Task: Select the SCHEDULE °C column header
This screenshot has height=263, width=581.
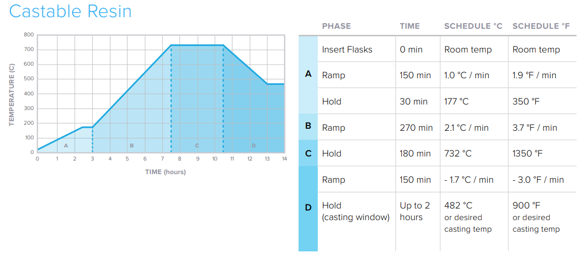Action: pyautogui.click(x=473, y=26)
